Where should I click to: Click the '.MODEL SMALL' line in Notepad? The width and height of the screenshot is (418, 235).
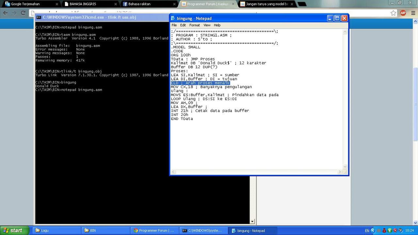click(x=185, y=47)
